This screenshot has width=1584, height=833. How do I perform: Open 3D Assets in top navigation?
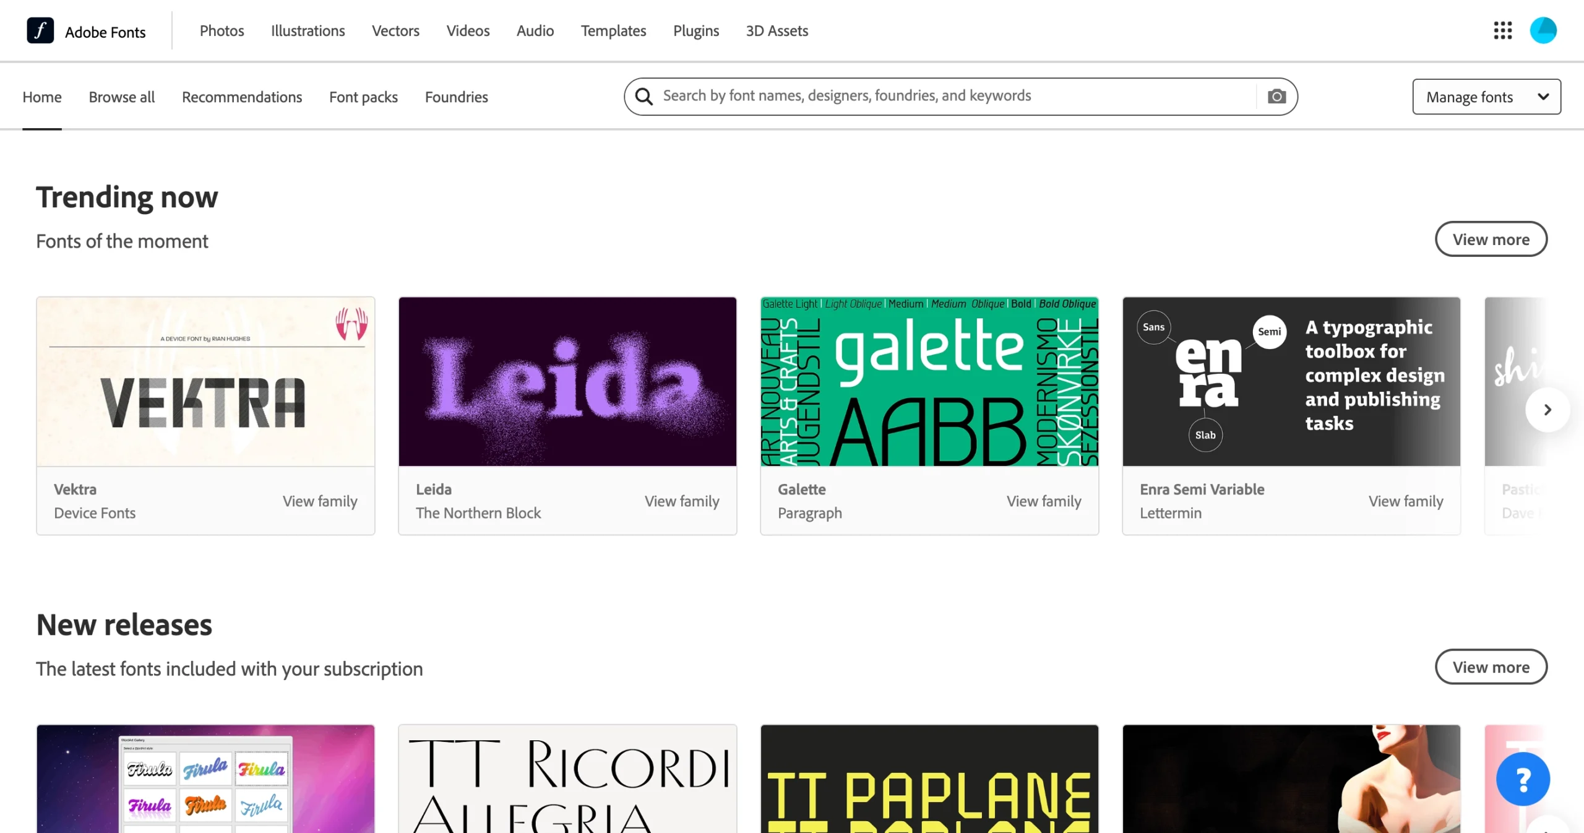point(777,30)
